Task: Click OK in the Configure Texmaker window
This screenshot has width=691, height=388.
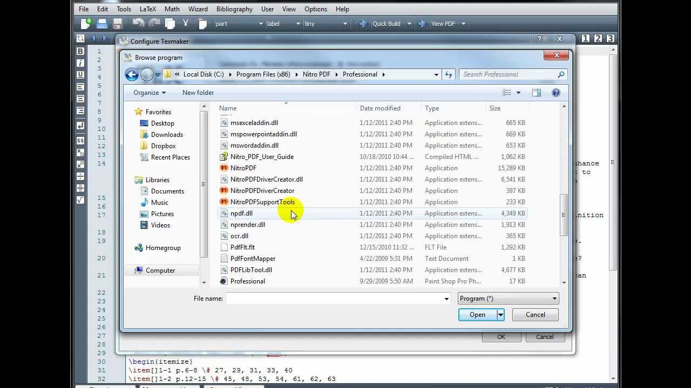Action: pos(501,337)
